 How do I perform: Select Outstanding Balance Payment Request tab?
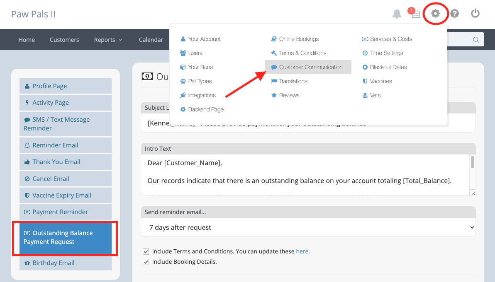pos(65,238)
